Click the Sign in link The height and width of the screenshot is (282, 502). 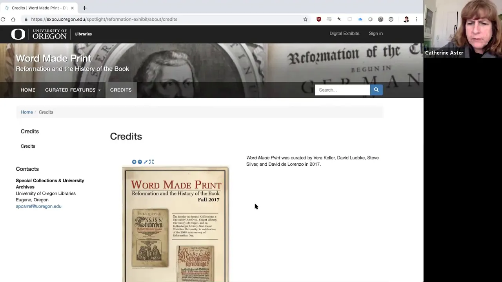[376, 34]
